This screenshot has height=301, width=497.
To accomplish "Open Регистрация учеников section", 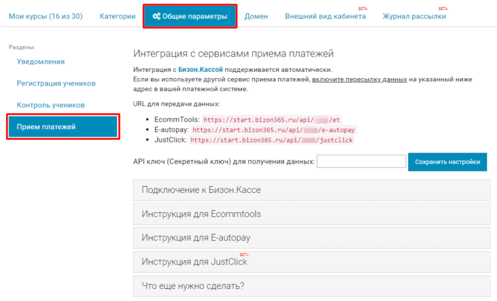I will [56, 83].
